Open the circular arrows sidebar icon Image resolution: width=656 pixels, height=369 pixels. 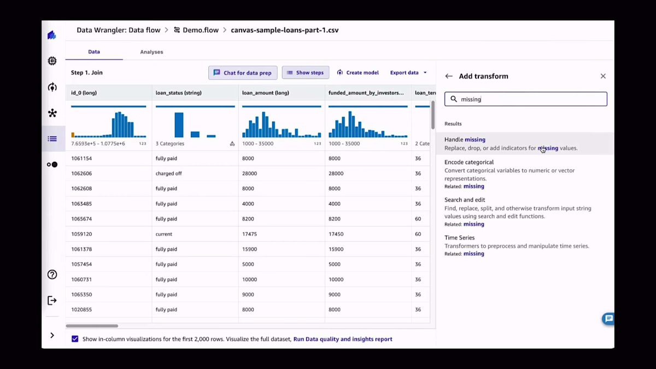(52, 87)
